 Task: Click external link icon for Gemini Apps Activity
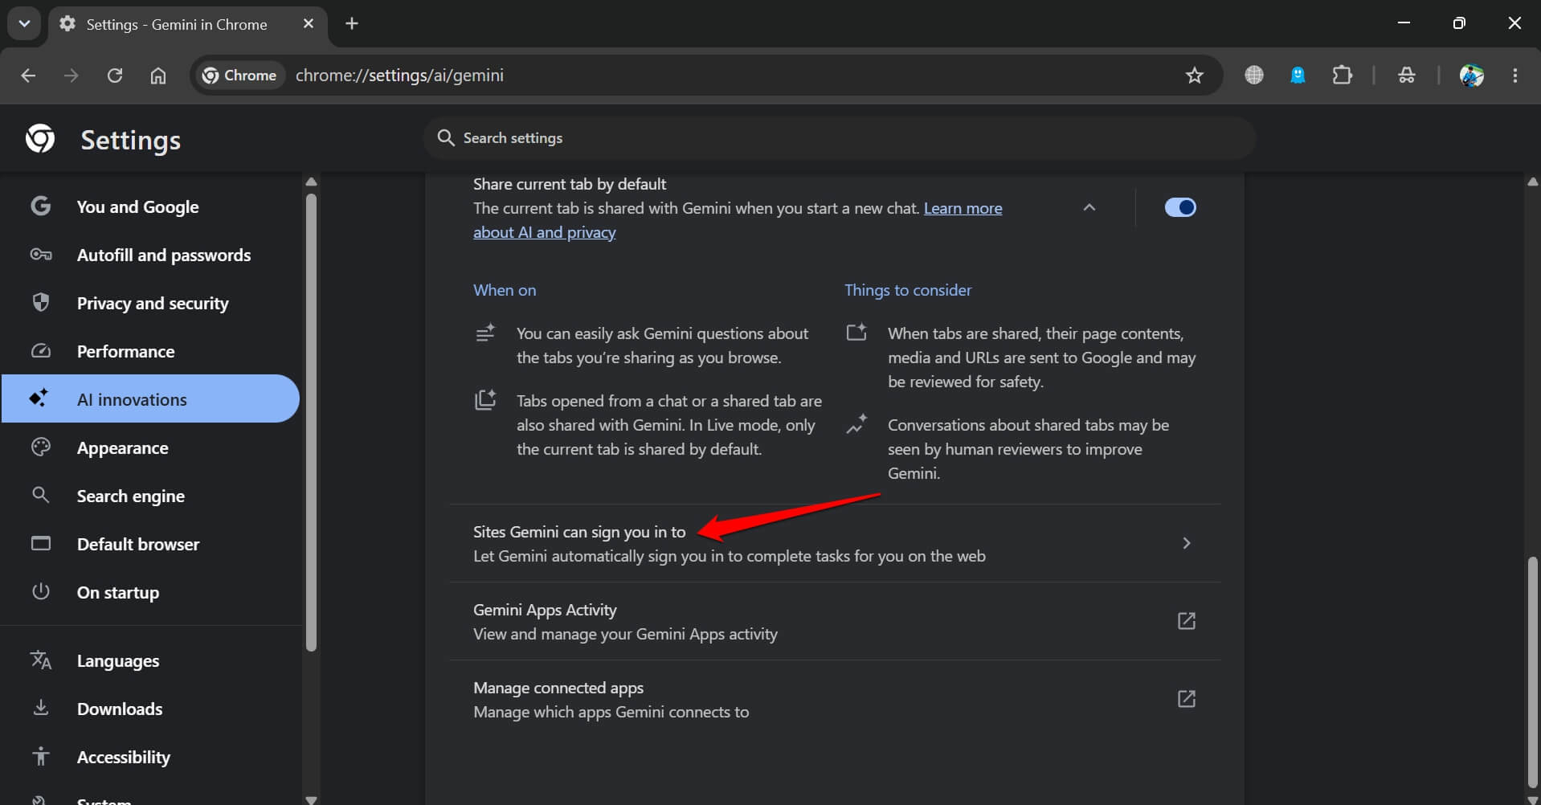pyautogui.click(x=1187, y=621)
